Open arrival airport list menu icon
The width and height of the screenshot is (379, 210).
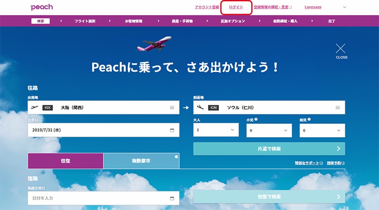338,108
